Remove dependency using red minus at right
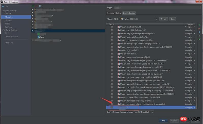 point(199,29)
